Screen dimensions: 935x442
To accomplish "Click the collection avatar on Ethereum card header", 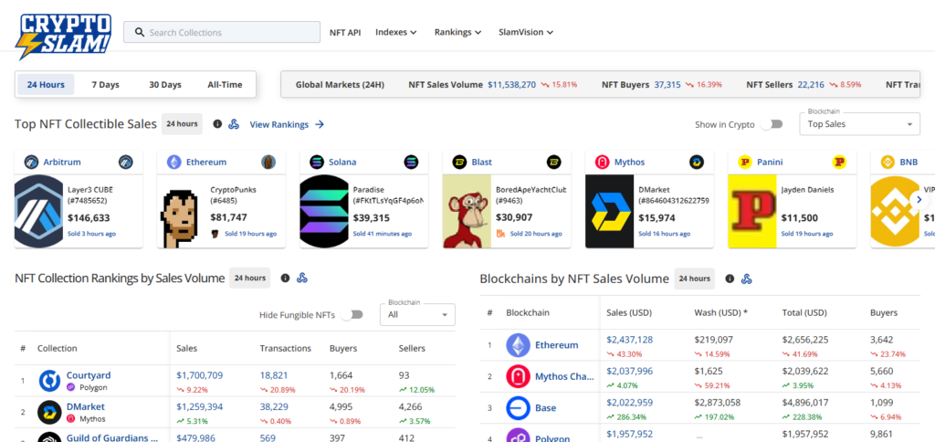I will (x=268, y=162).
